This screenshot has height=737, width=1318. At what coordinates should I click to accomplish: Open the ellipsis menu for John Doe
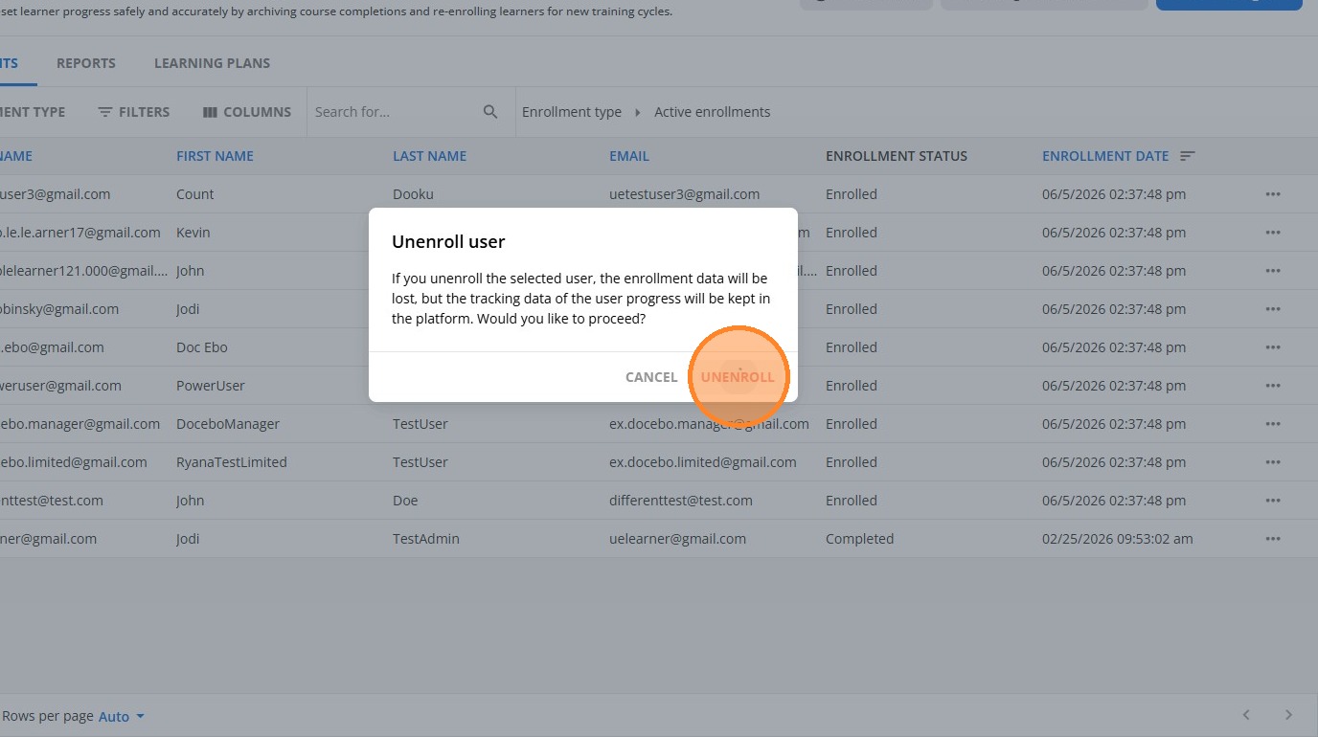click(1273, 501)
